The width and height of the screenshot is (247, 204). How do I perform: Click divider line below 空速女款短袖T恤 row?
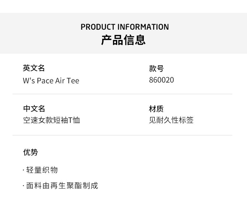tap(122, 135)
